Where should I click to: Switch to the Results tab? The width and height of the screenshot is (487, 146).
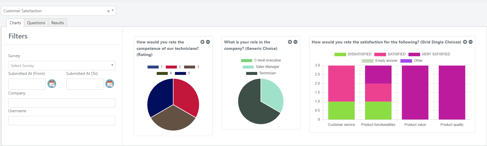coord(58,23)
